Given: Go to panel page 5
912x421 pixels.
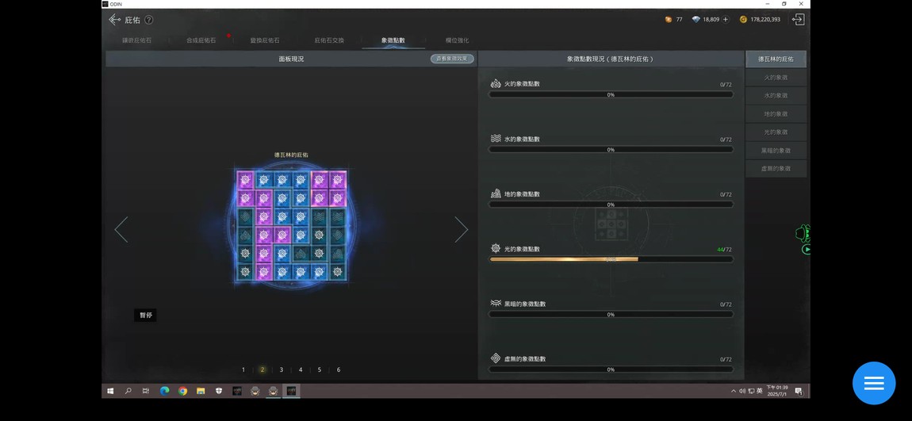Looking at the screenshot, I should pos(320,369).
